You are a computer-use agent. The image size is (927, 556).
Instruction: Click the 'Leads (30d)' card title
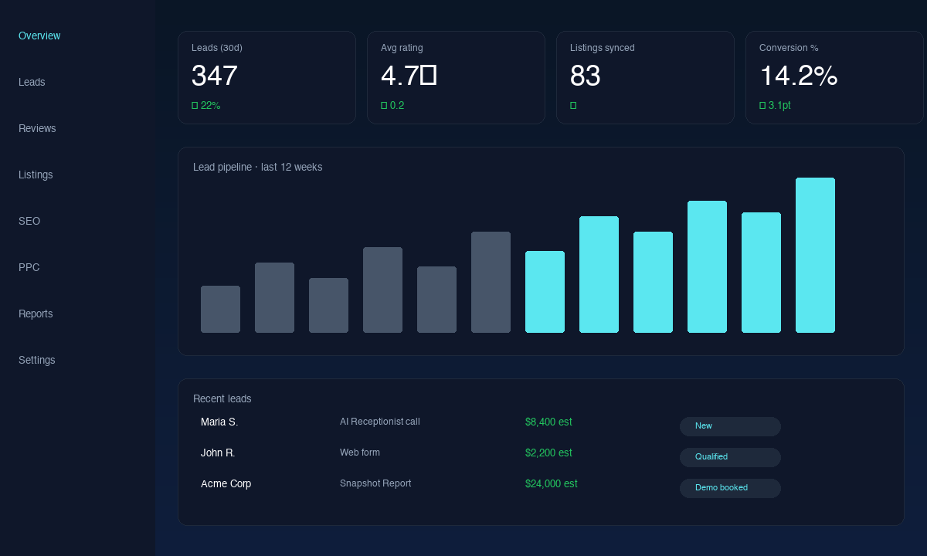[217, 48]
